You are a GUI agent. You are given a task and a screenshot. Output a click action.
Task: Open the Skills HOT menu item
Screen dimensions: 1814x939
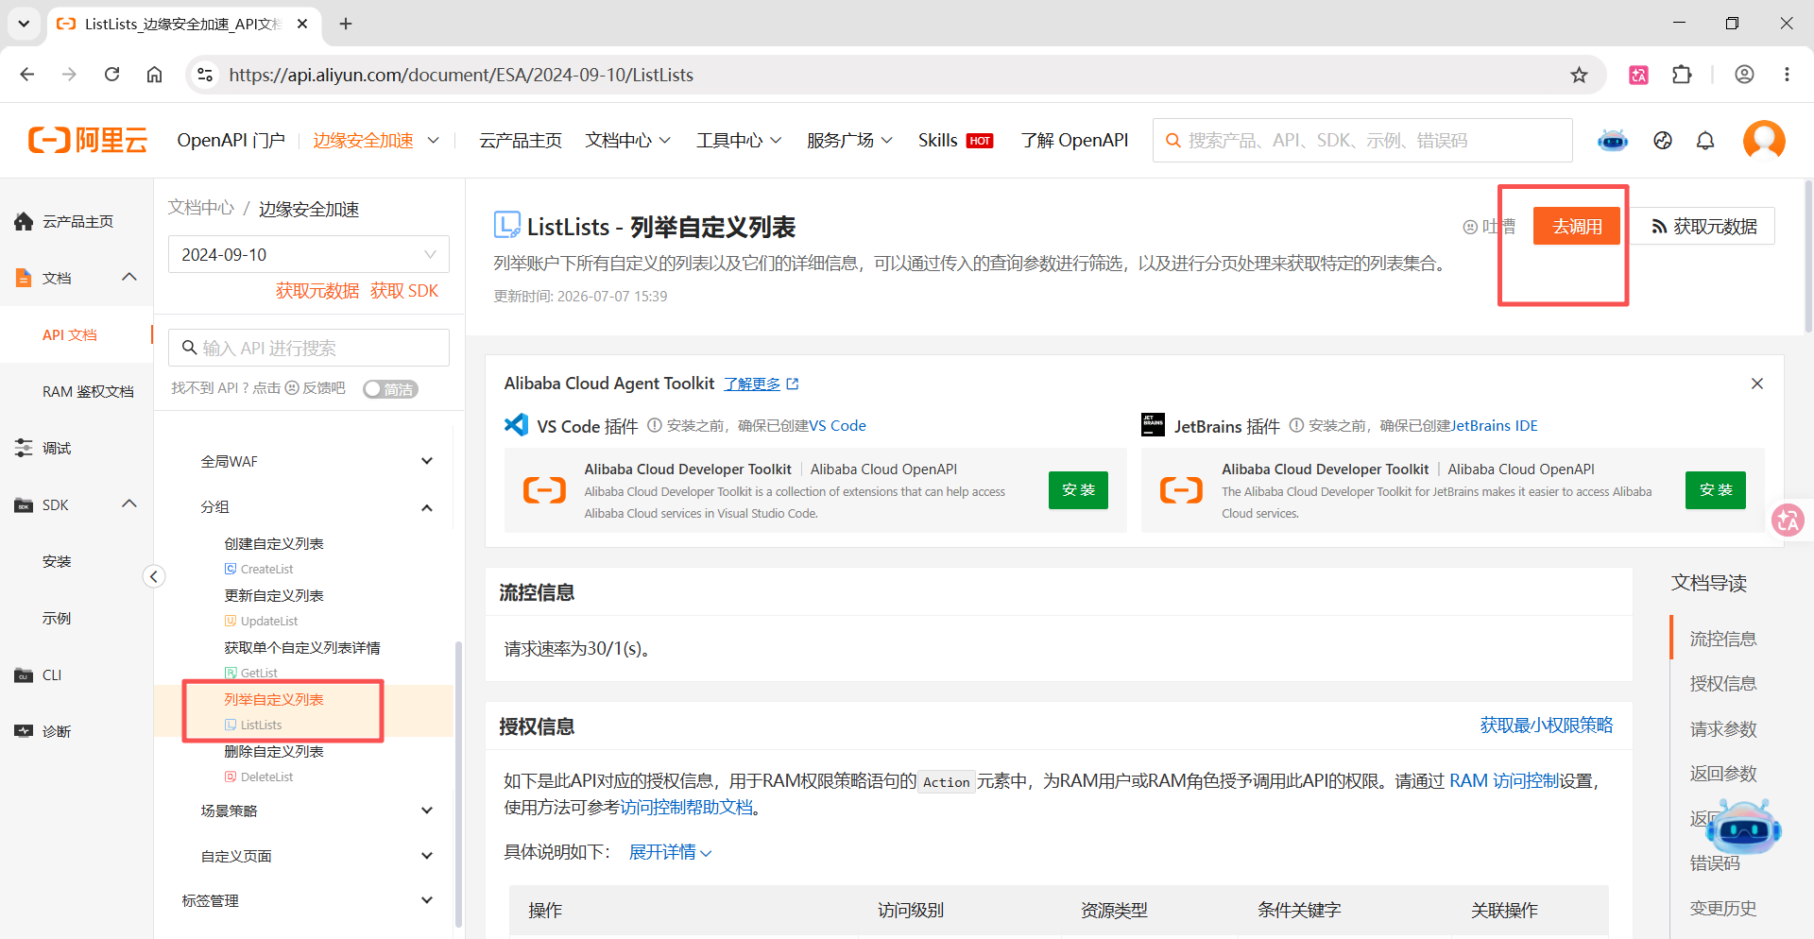click(x=955, y=140)
